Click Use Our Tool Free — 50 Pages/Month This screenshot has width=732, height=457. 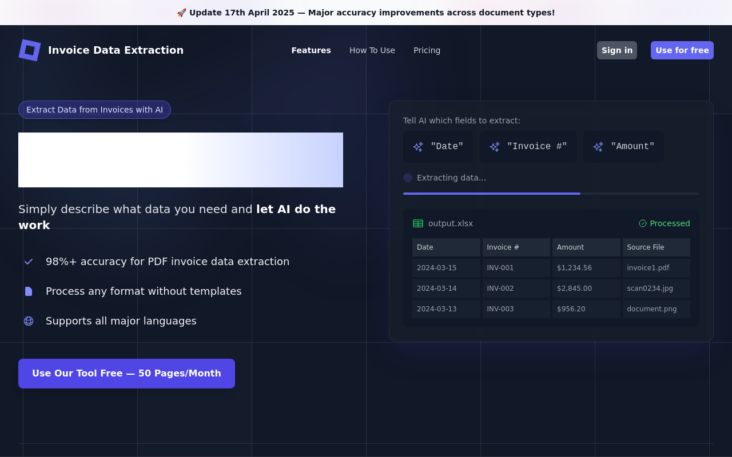(126, 374)
